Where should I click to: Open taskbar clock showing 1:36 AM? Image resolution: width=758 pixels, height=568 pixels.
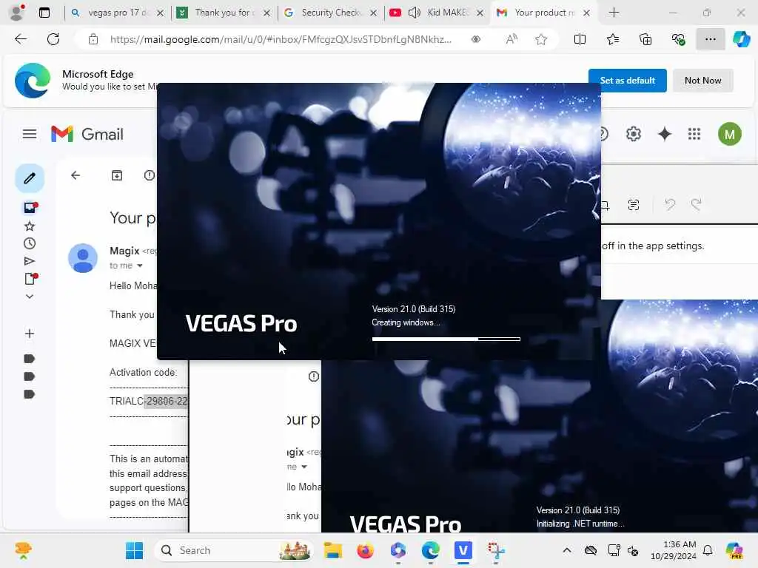(673, 550)
